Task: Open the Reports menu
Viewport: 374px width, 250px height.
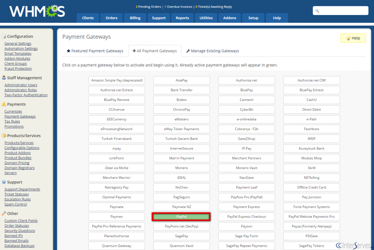Action: click(x=182, y=18)
